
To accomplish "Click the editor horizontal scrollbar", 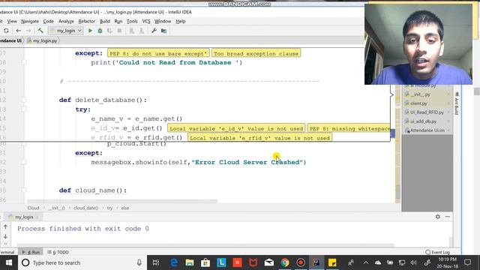I will click(x=122, y=201).
